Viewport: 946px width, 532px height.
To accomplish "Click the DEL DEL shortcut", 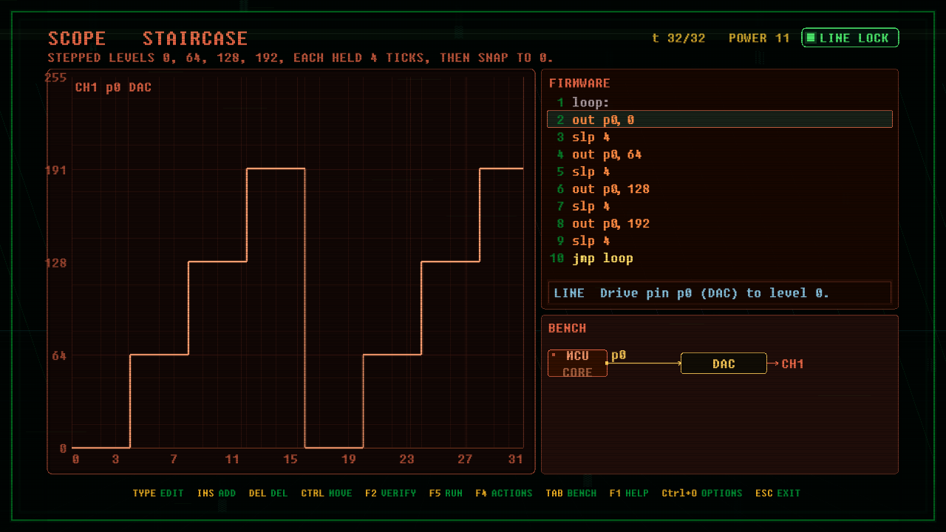I will coord(268,493).
